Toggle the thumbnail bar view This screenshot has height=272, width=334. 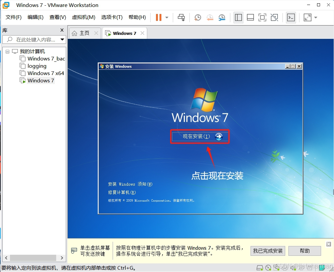tap(250, 18)
